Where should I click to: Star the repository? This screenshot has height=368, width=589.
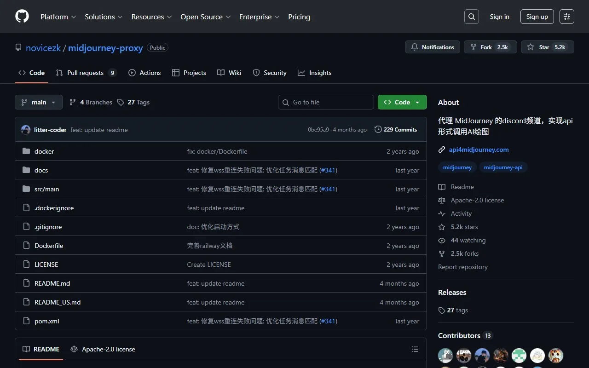pyautogui.click(x=547, y=47)
